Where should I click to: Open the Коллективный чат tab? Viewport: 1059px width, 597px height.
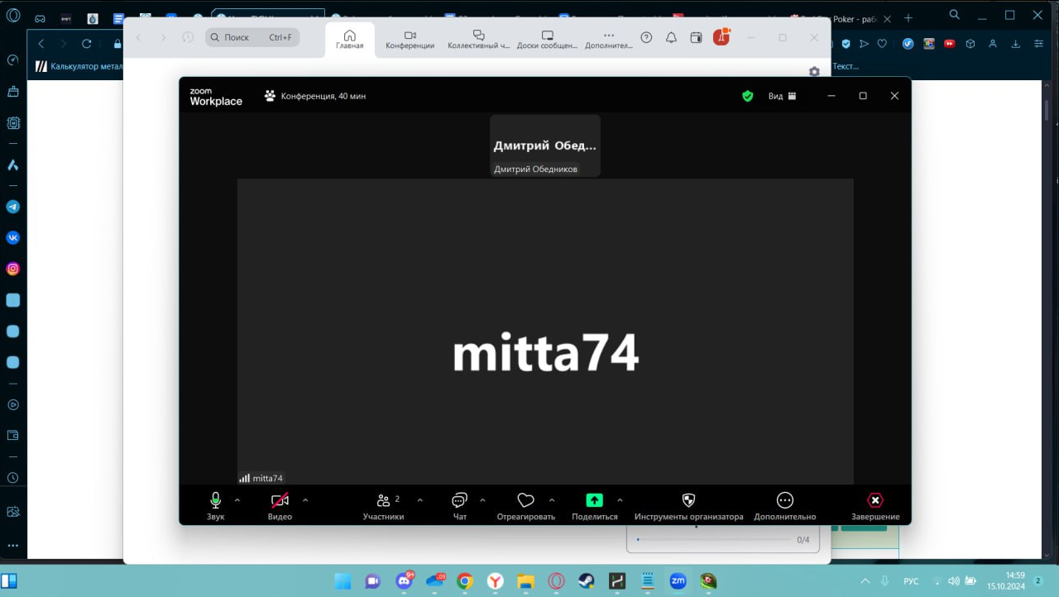pos(478,39)
